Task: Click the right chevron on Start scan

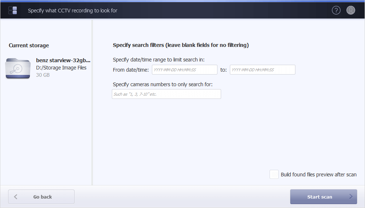Action: pos(351,197)
